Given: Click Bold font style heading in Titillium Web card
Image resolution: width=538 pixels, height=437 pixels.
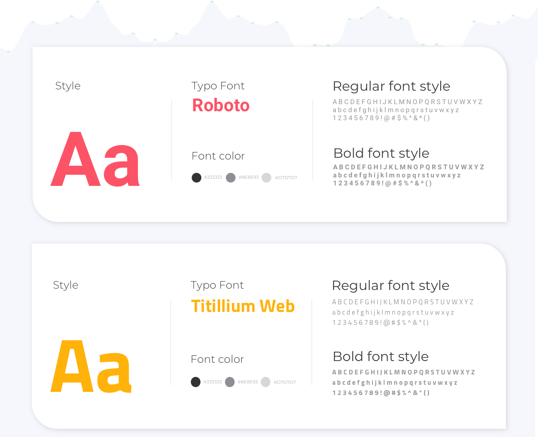Looking at the screenshot, I should click(380, 357).
